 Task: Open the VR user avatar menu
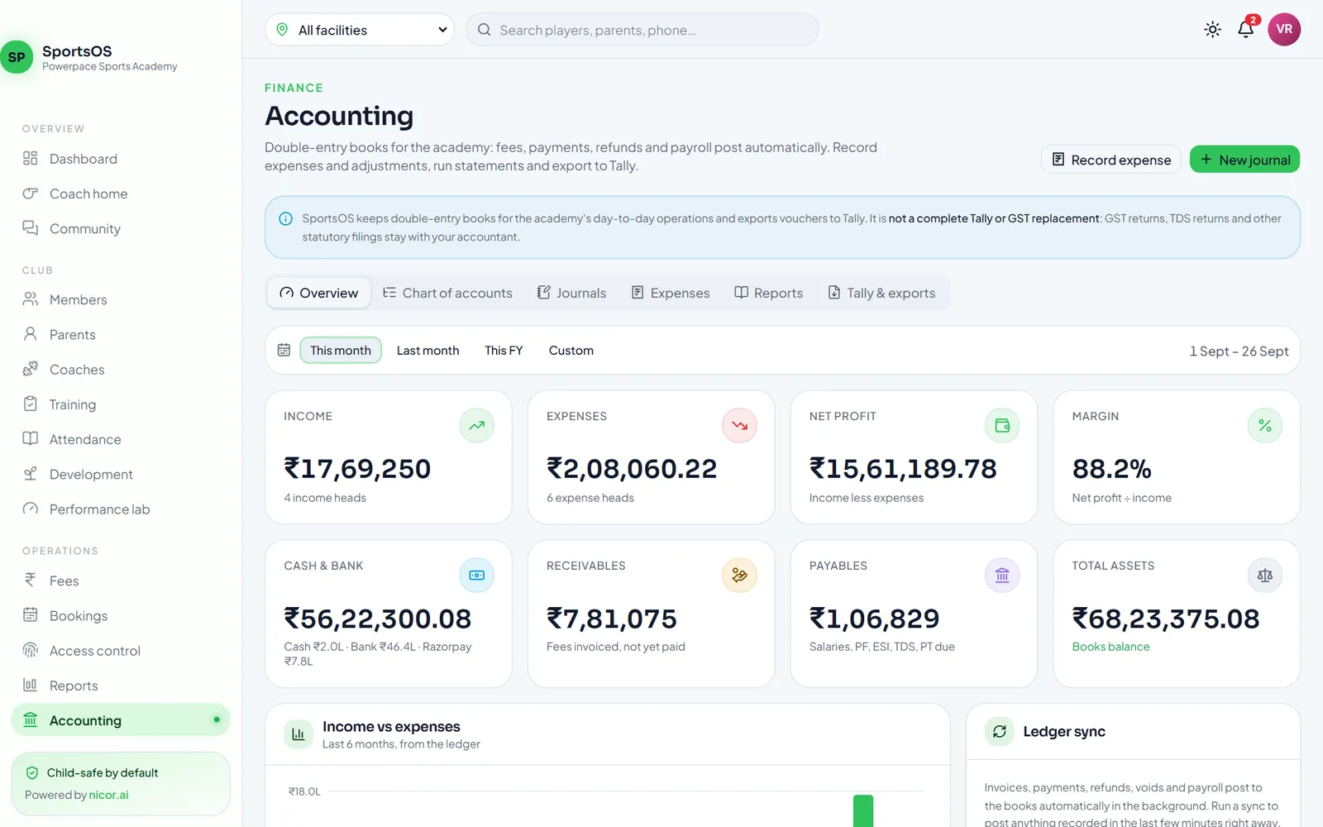(x=1284, y=30)
